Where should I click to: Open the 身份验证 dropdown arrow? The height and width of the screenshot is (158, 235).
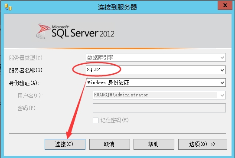click(x=222, y=82)
